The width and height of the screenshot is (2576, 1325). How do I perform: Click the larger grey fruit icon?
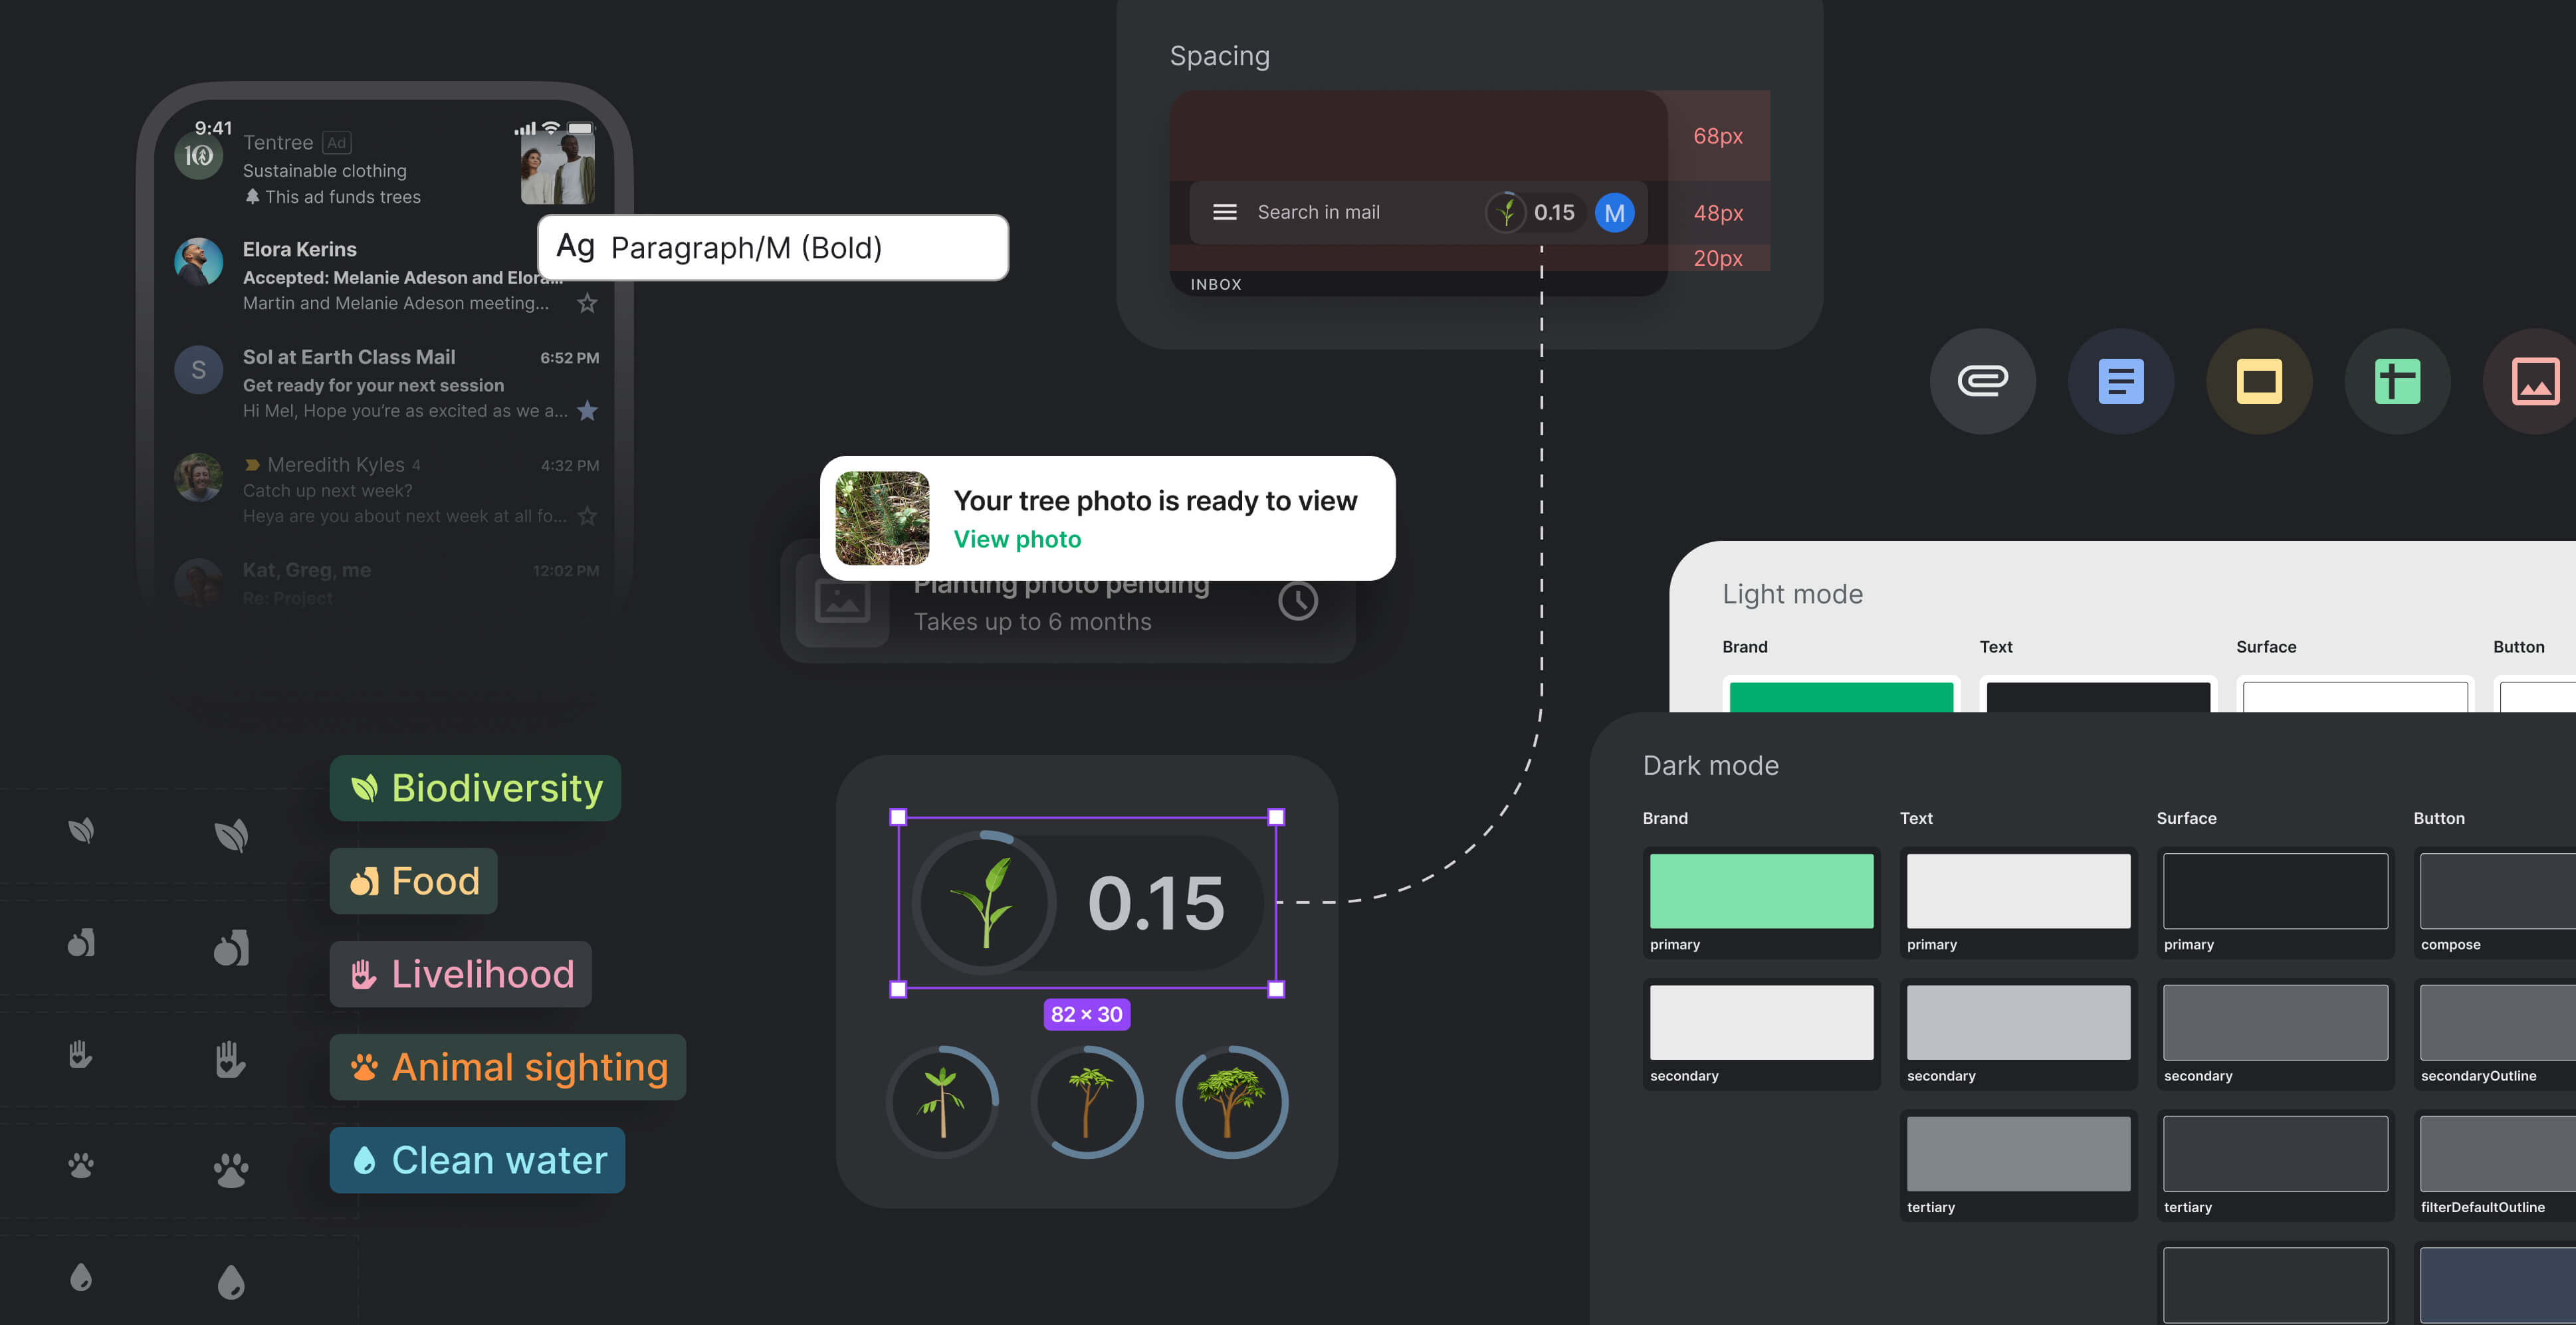pyautogui.click(x=231, y=947)
